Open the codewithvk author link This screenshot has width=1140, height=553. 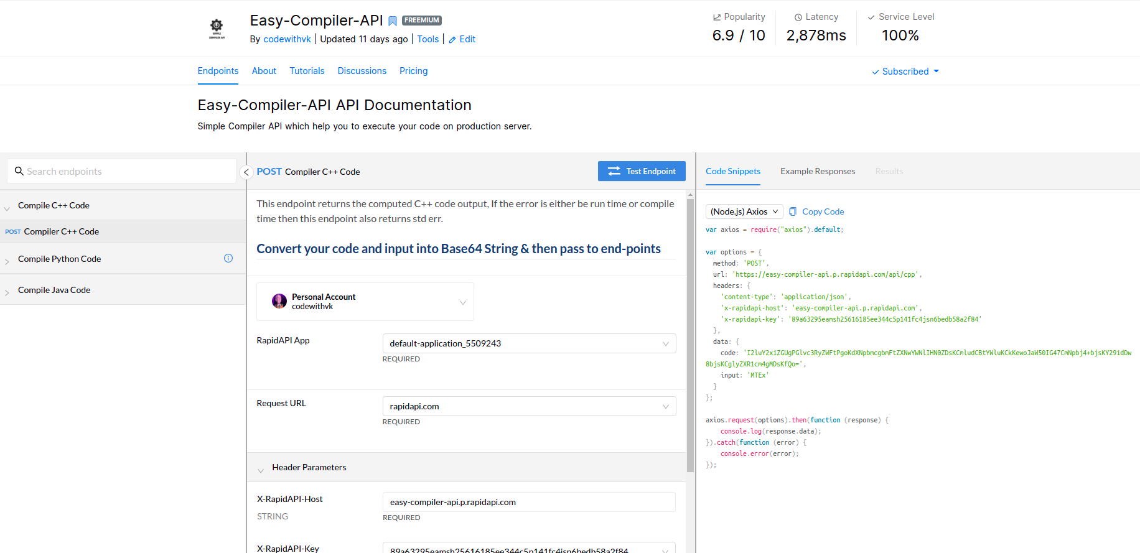point(287,39)
